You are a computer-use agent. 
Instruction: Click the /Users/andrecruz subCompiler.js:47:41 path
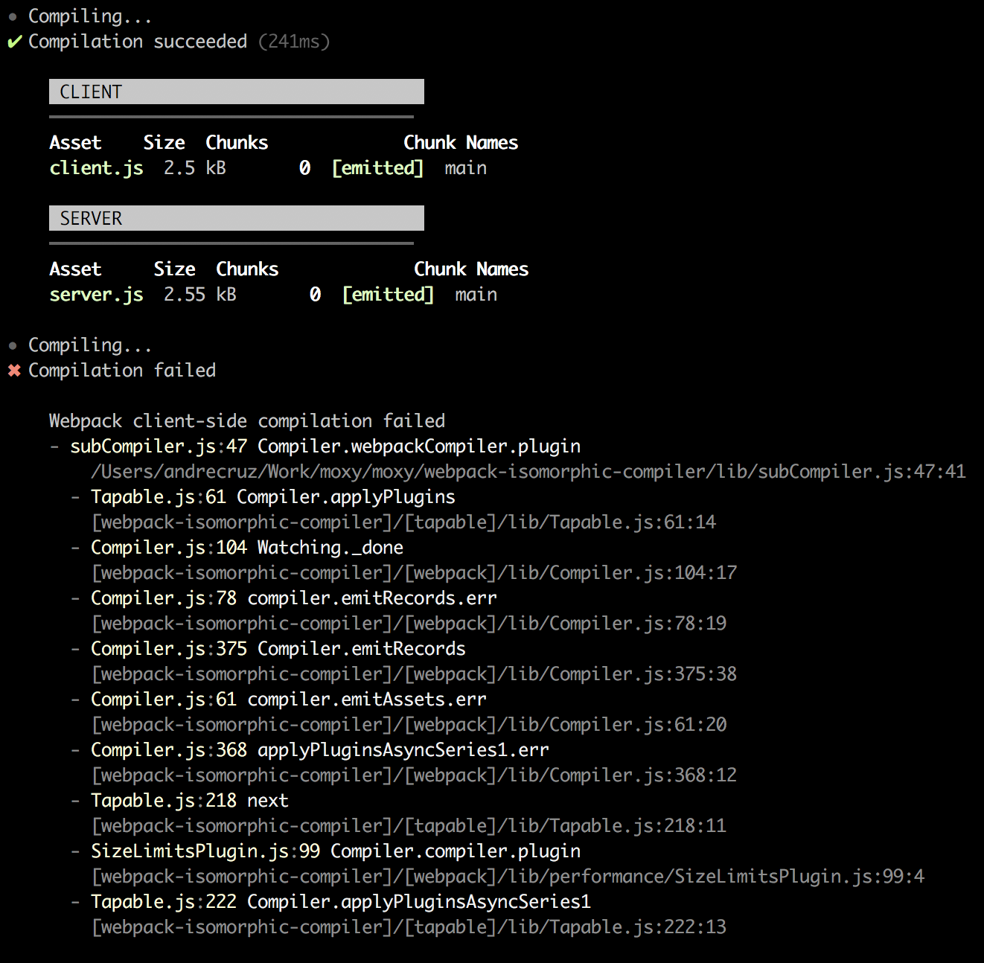(x=528, y=472)
